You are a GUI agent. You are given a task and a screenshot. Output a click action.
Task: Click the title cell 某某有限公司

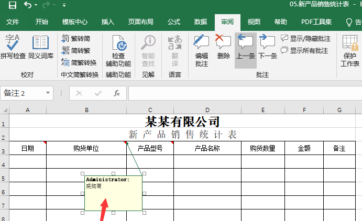pos(182,121)
